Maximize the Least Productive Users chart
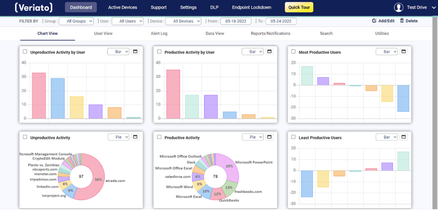The height and width of the screenshot is (210, 438). point(403,137)
